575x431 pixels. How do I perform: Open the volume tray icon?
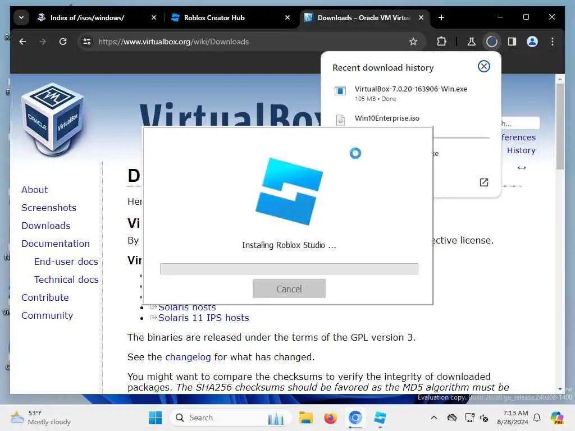tap(484, 418)
